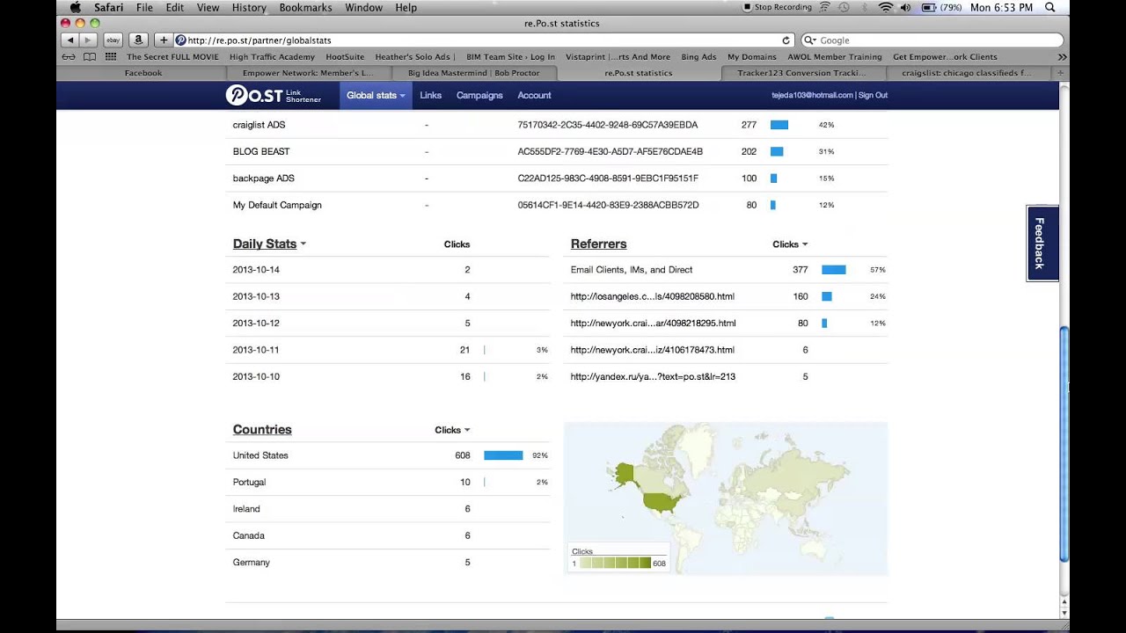Open Spotlight search magnifier
1126x633 pixels.
pyautogui.click(x=1049, y=7)
